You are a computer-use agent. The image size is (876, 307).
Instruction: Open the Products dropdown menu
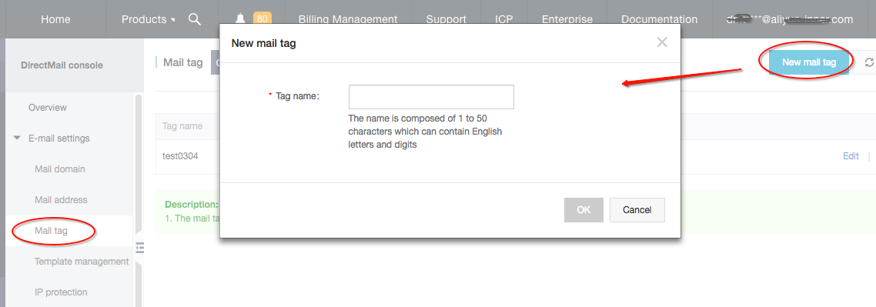click(x=148, y=19)
